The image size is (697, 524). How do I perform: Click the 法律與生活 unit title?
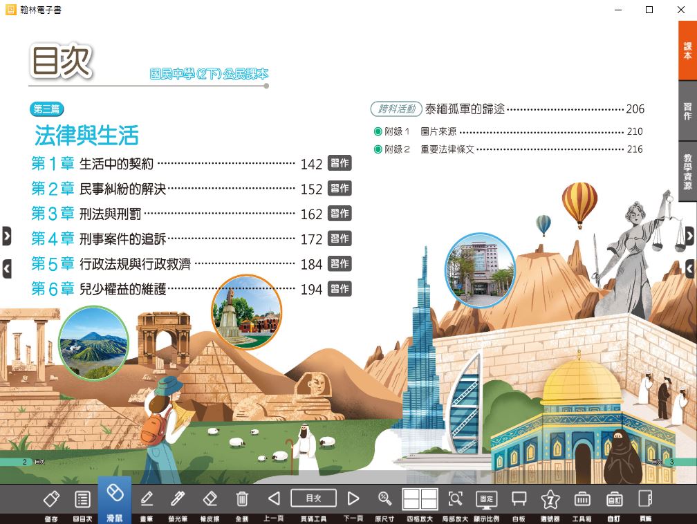pos(86,135)
